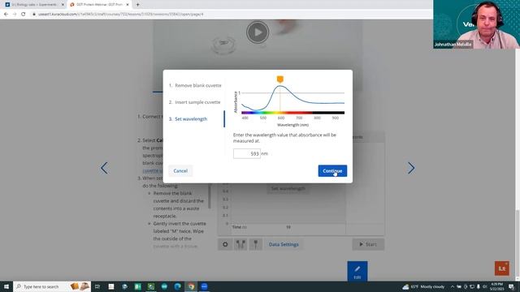Click the Johnathan Melville webcam thumbnail

click(477, 24)
